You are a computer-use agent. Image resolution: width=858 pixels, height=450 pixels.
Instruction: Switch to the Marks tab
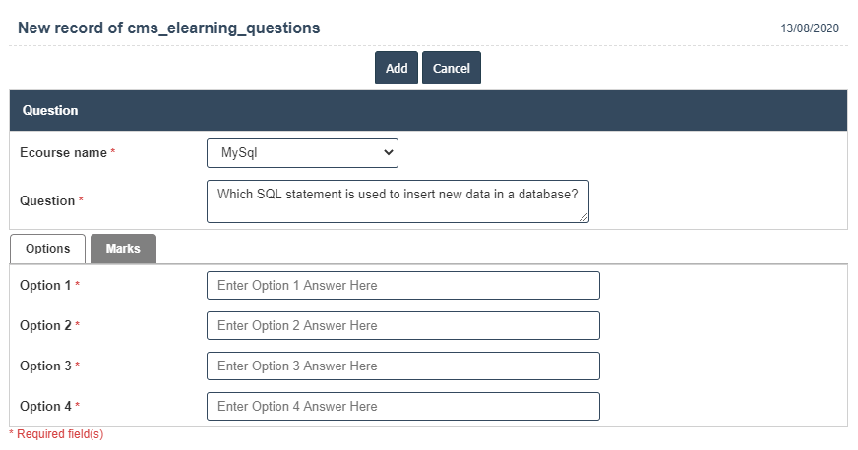tap(123, 249)
